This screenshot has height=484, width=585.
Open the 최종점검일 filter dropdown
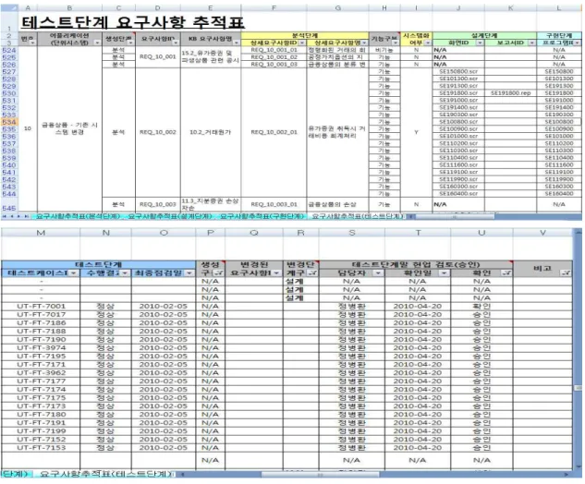click(x=189, y=273)
